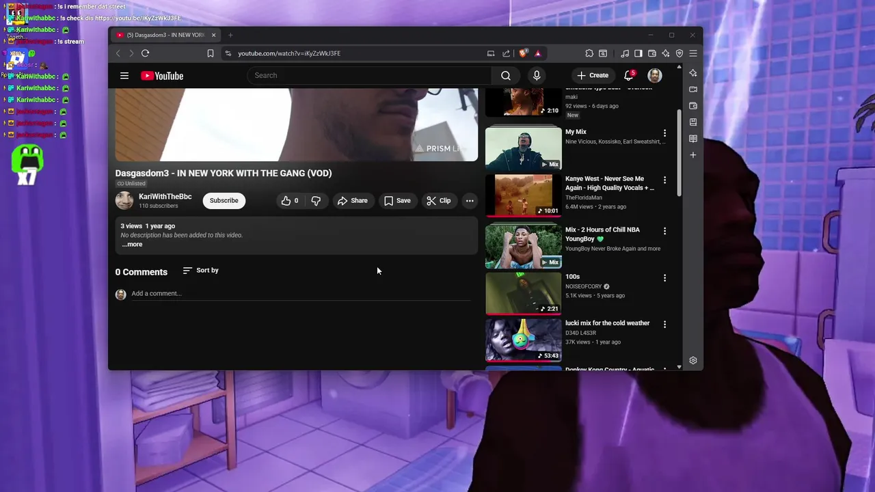This screenshot has height=492, width=875.
Task: Open a new browser tab with plus
Action: pos(230,36)
